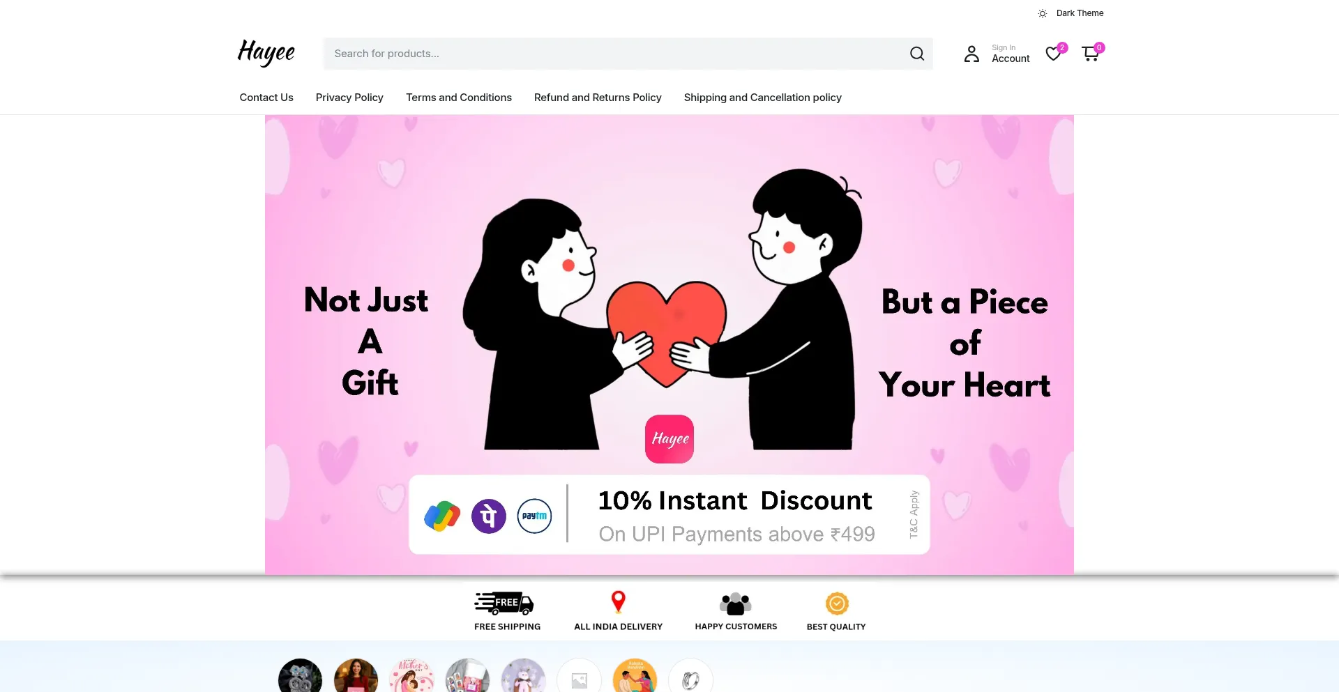Click the Happy Customers people icon
Screen dimensions: 1339x692
(x=736, y=603)
